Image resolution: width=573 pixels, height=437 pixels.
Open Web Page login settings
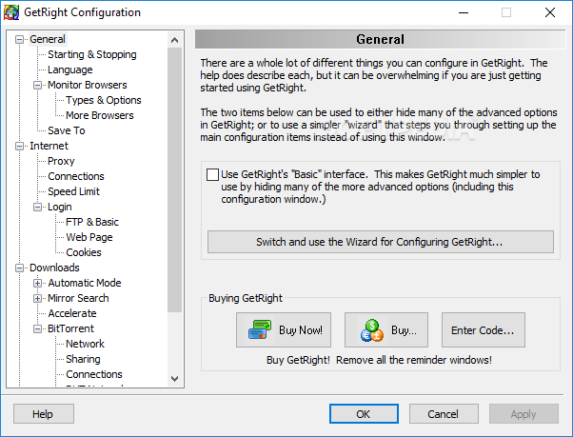pyautogui.click(x=89, y=237)
